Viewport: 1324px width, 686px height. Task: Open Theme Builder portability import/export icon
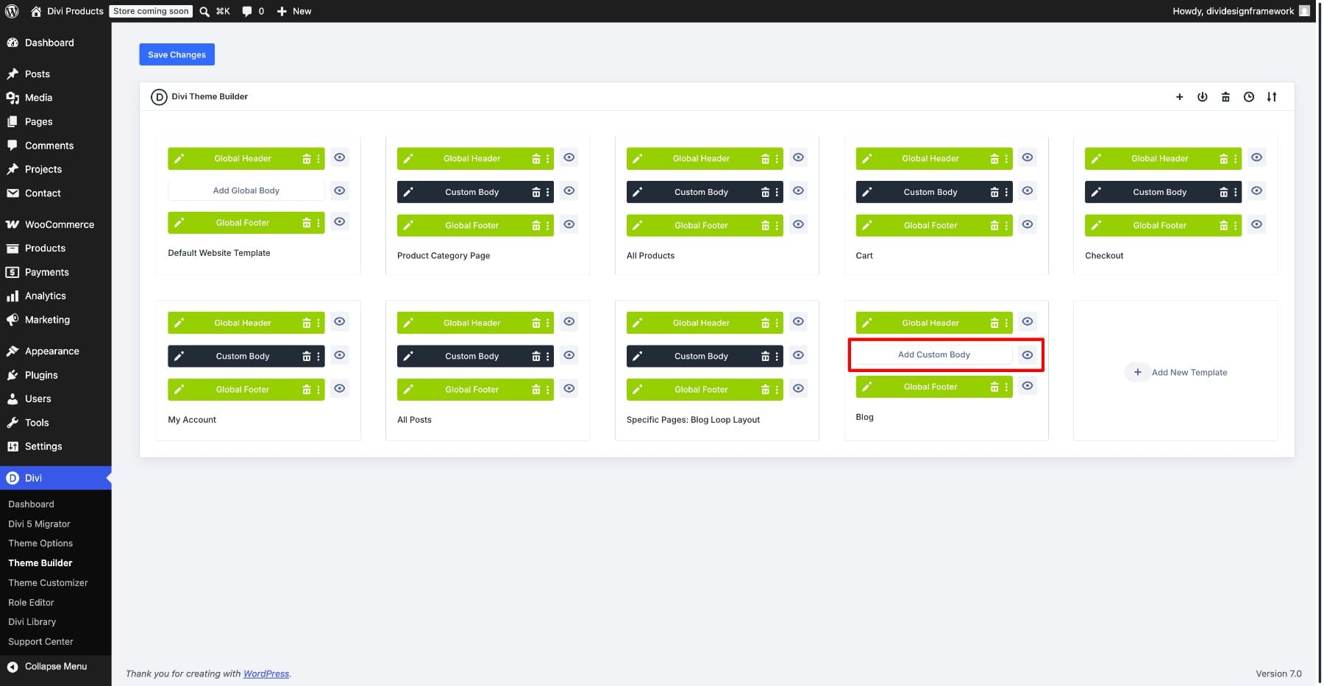[1272, 97]
